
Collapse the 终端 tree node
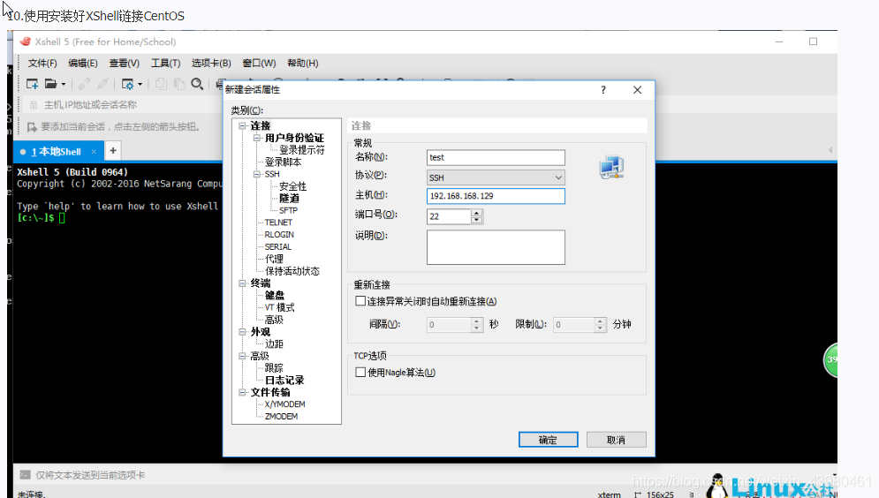[x=242, y=283]
